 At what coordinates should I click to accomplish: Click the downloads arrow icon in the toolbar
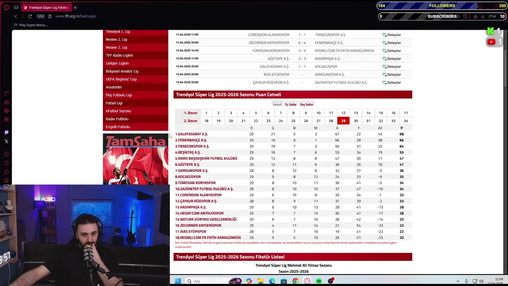click(x=483, y=16)
